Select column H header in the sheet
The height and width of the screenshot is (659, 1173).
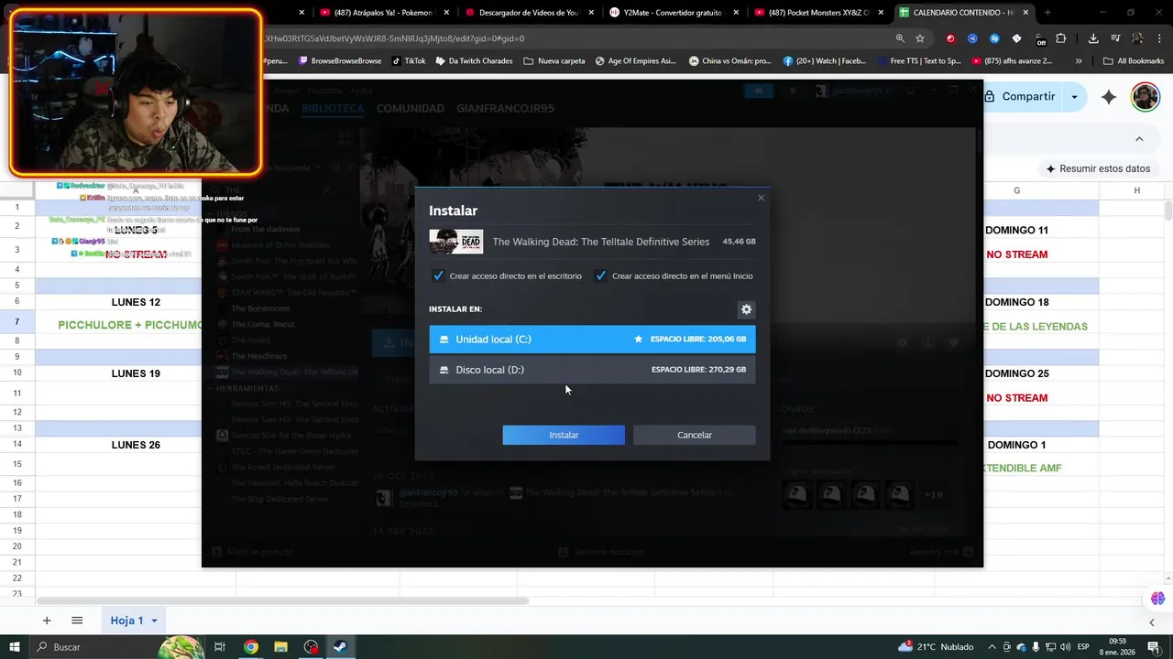click(x=1136, y=190)
